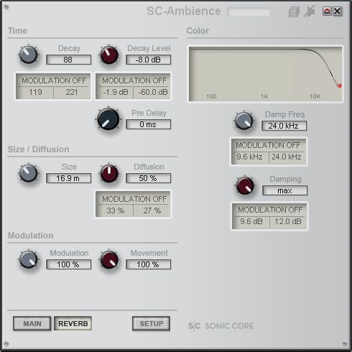This screenshot has height=352, width=352.
Task: Click the Pre Delay knob
Action: (x=108, y=119)
